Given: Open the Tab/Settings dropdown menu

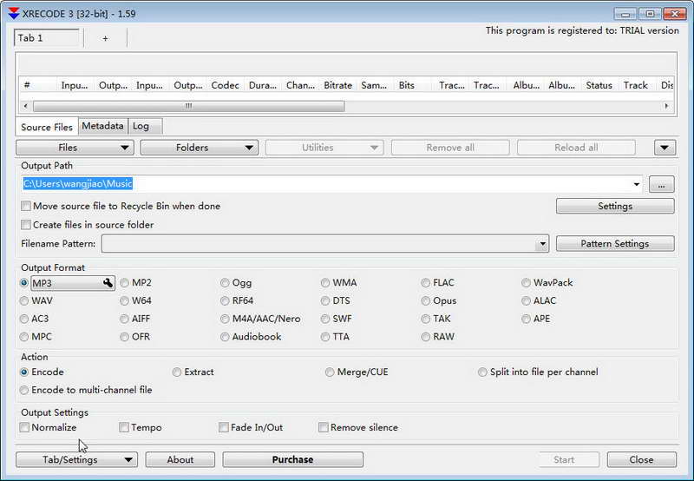Looking at the screenshot, I should point(76,460).
